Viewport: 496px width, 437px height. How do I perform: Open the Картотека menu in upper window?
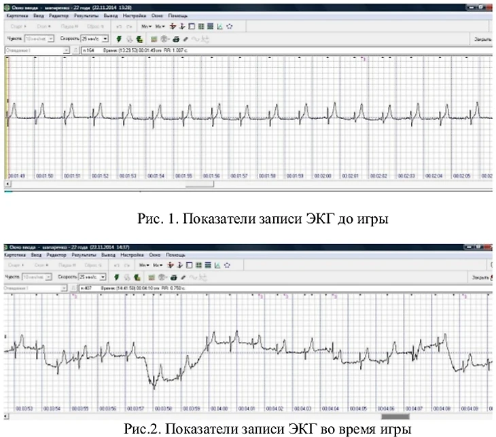pyautogui.click(x=15, y=15)
